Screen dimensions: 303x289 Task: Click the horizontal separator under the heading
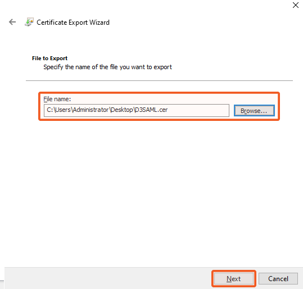[x=159, y=80]
